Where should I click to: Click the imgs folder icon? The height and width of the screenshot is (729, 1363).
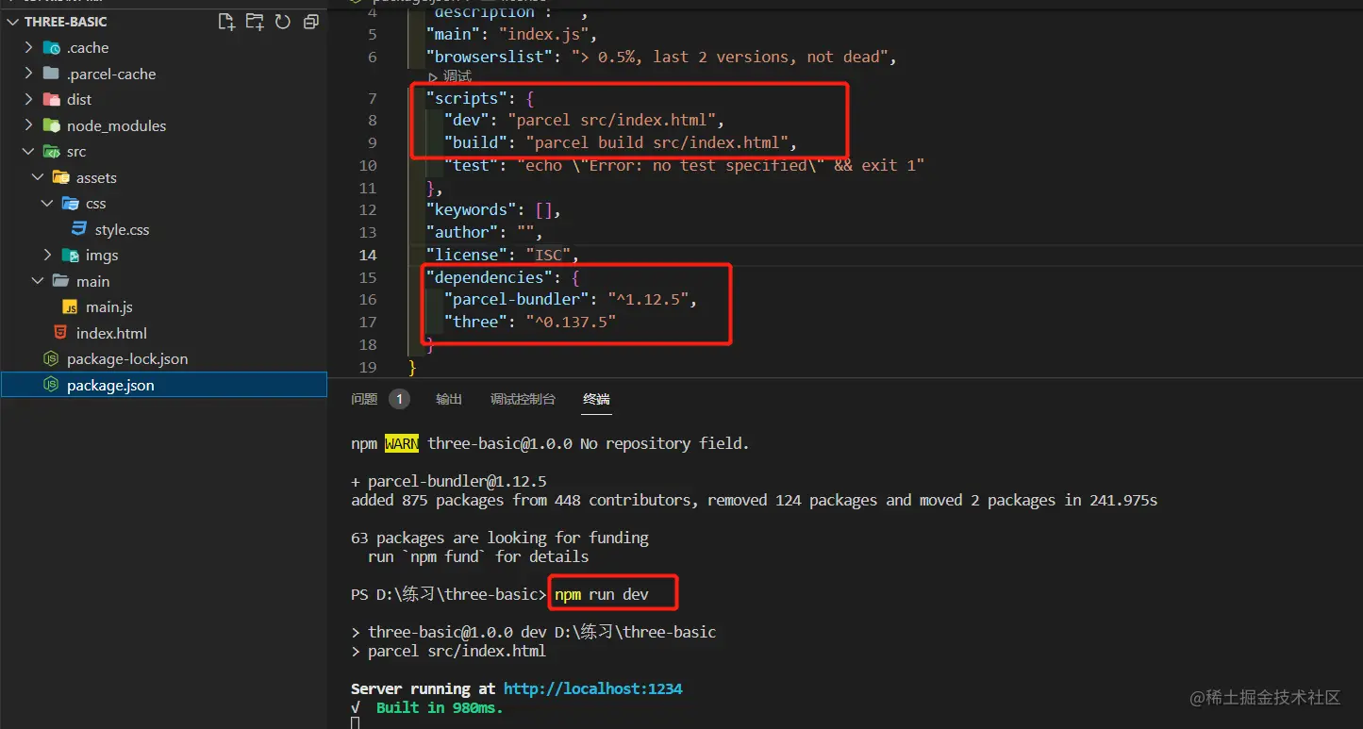click(x=70, y=256)
